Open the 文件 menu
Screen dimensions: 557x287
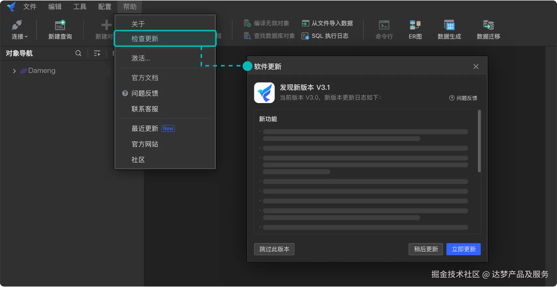30,7
